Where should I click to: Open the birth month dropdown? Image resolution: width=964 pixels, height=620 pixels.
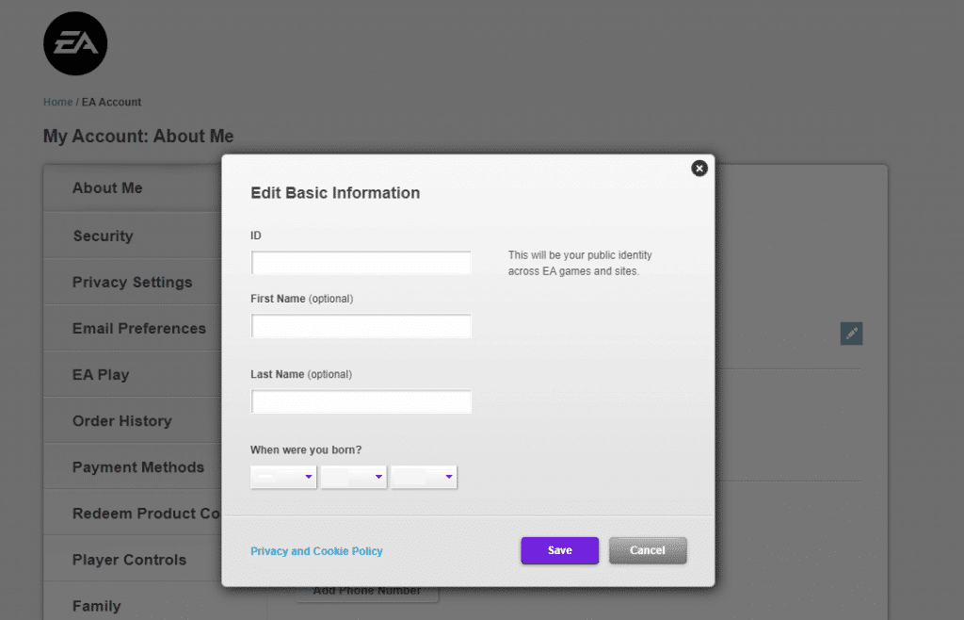283,477
